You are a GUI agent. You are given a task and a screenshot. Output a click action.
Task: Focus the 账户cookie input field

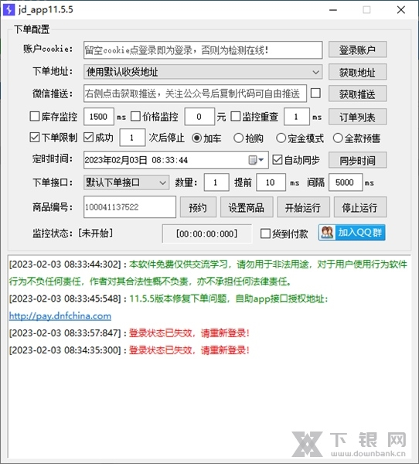(203, 49)
